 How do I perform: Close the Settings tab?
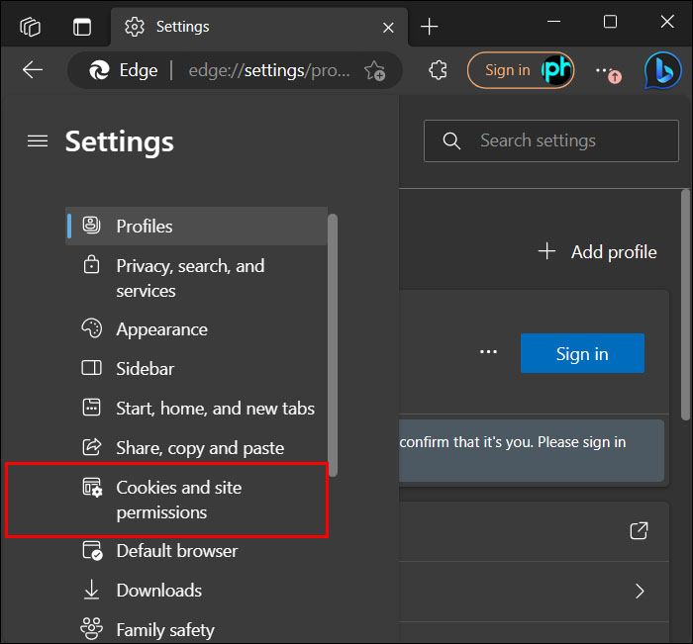click(x=388, y=28)
